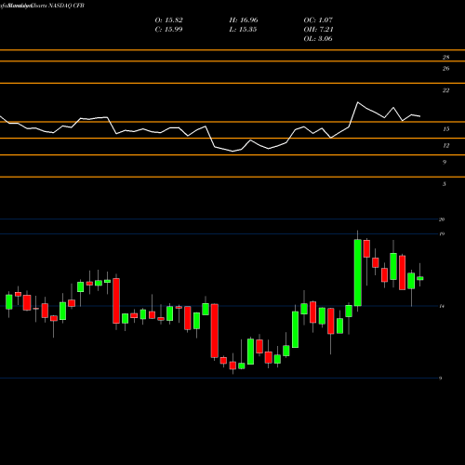This screenshot has width=465, height=465.
Task: Click the "NASDAQ CFB" chart title
Action: click(x=66, y=6)
